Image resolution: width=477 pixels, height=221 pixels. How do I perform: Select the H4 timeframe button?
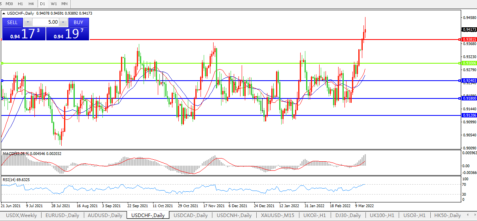click(x=31, y=4)
